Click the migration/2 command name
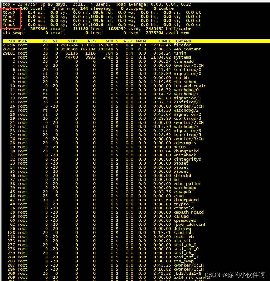 coord(187,114)
